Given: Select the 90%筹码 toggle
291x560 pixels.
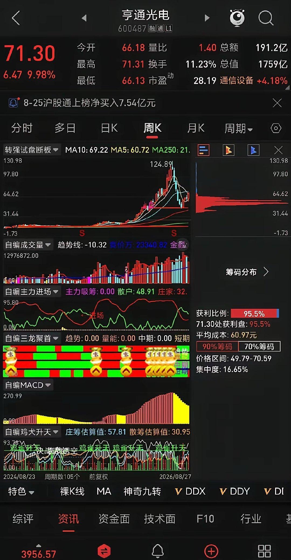Looking at the screenshot, I should coord(217,346).
